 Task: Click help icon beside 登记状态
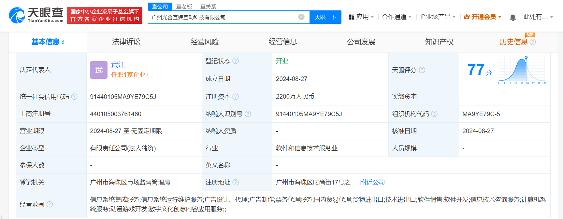[x=236, y=61]
